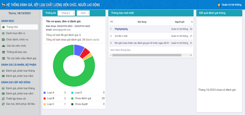Viewport: 245px width, 115px height.
Task: Click the list icon for Danh mục đơn vị
Action: [x=3, y=33]
